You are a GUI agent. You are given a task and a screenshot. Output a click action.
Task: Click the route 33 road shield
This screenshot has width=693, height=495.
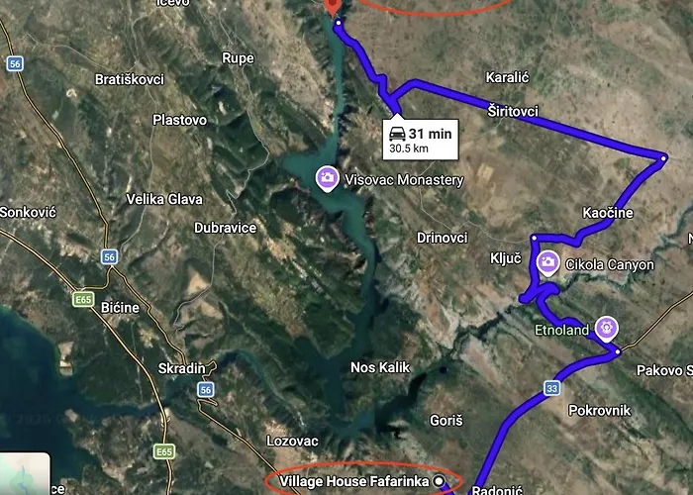[x=552, y=388]
